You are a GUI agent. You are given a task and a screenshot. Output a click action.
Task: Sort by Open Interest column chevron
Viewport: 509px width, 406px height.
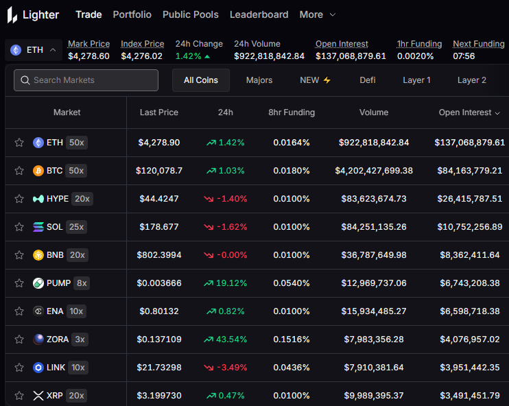click(x=497, y=113)
